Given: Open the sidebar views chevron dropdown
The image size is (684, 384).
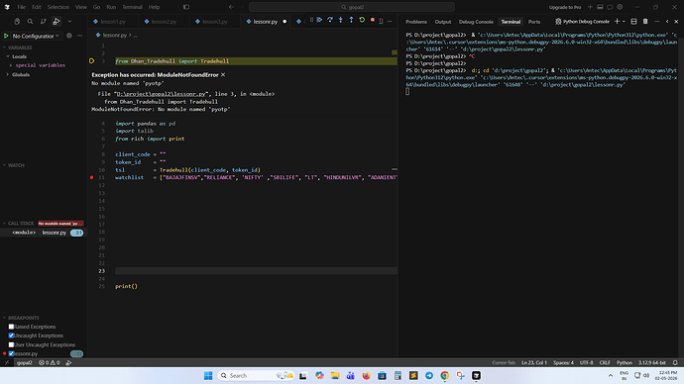Looking at the screenshot, I should click(x=69, y=22).
